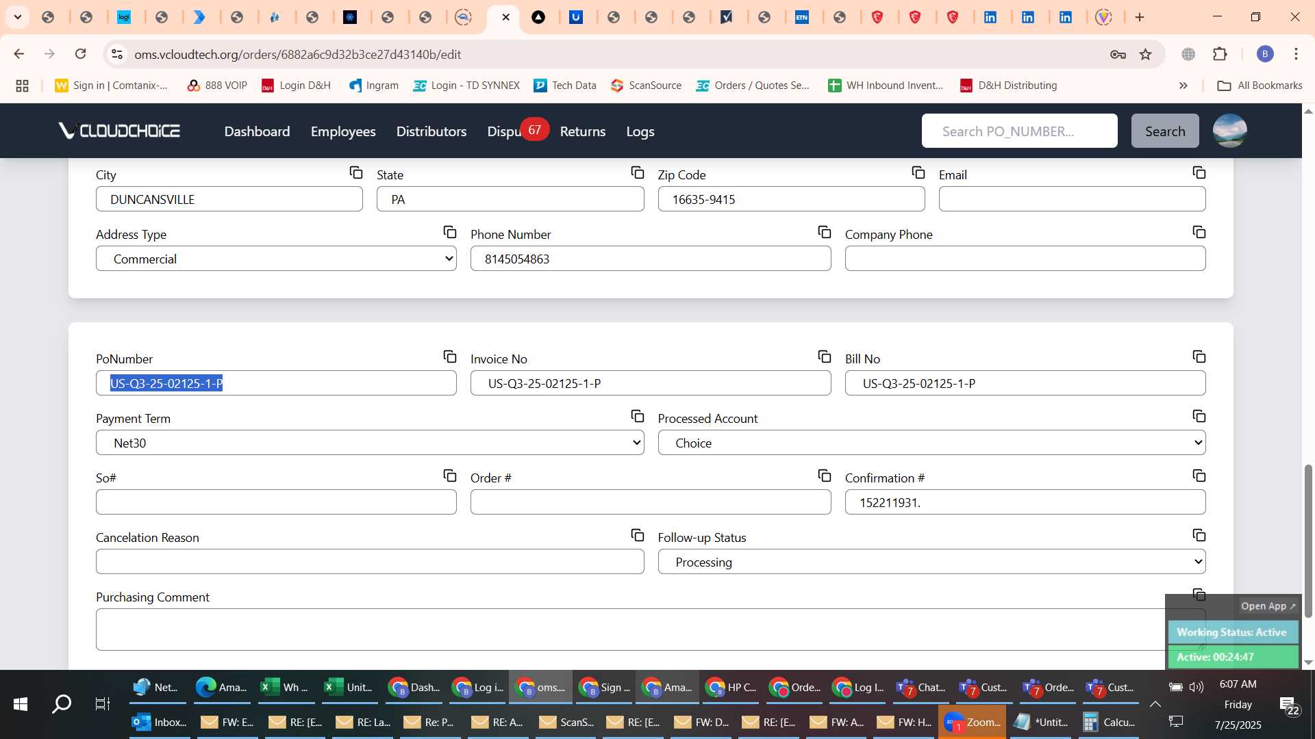Go back to the previous page

coord(19,54)
